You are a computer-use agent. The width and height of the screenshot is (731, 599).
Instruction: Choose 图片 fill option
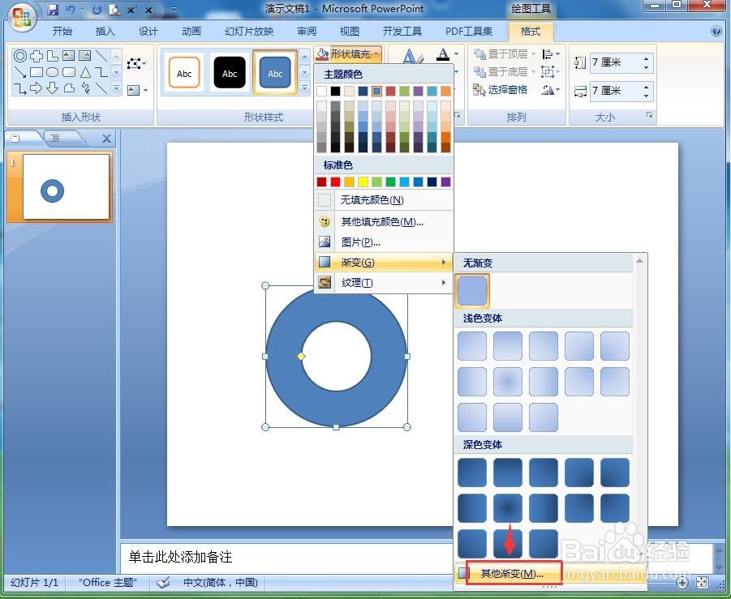384,242
